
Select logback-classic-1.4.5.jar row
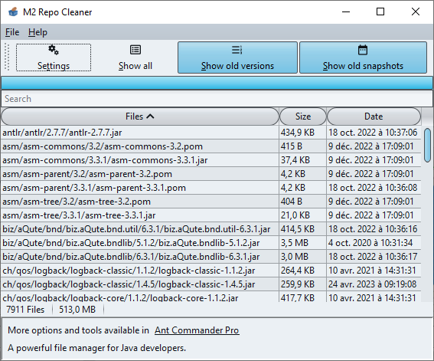[211, 284]
